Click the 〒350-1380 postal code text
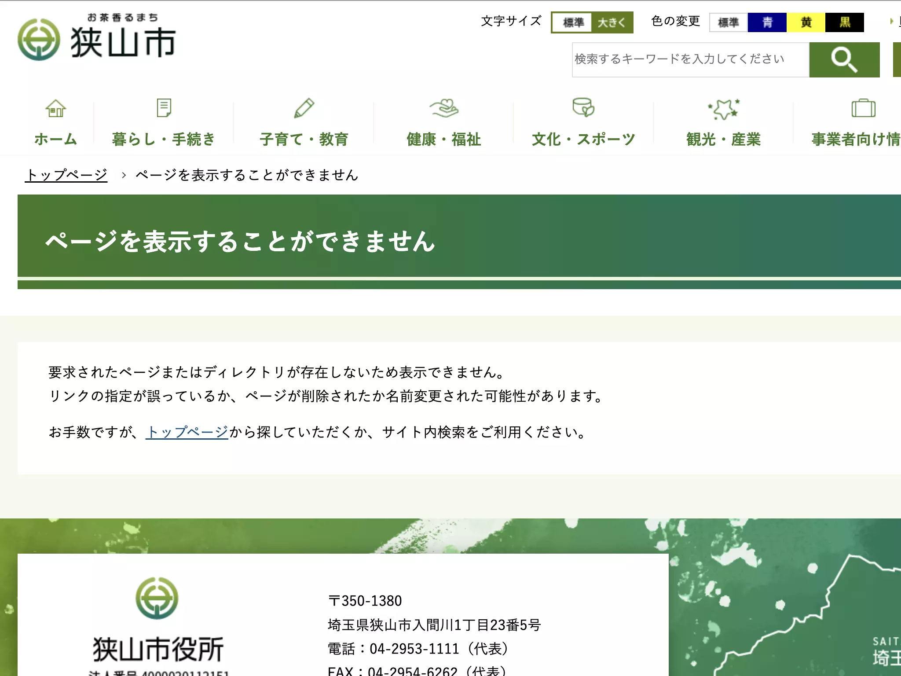 365,601
